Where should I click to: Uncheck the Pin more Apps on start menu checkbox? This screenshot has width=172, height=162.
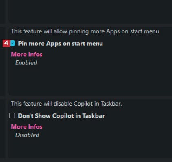pyautogui.click(x=13, y=43)
